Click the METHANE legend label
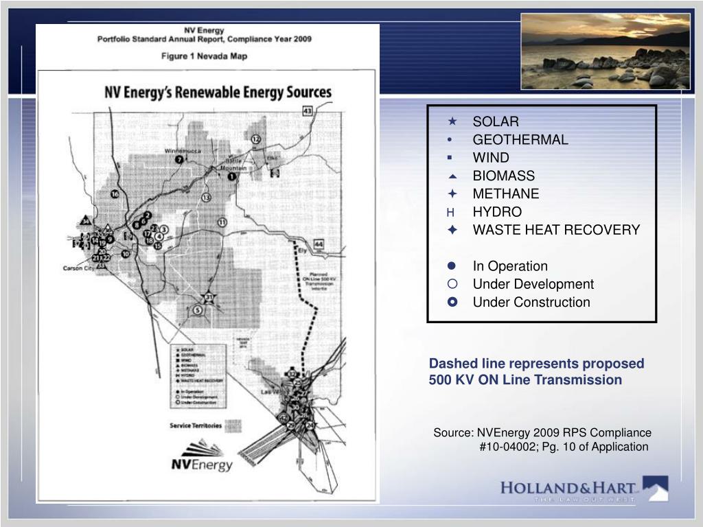This screenshot has height=527, width=703. coord(506,194)
